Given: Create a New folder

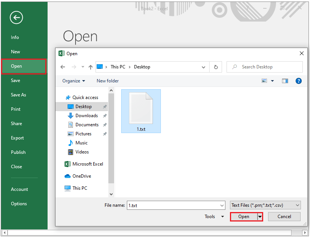Looking at the screenshot, I should (108, 81).
